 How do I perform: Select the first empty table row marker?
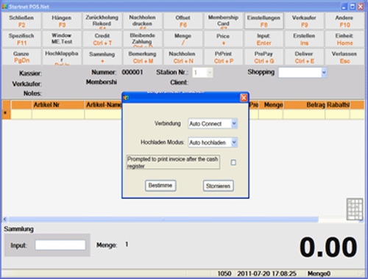[x=6, y=114]
